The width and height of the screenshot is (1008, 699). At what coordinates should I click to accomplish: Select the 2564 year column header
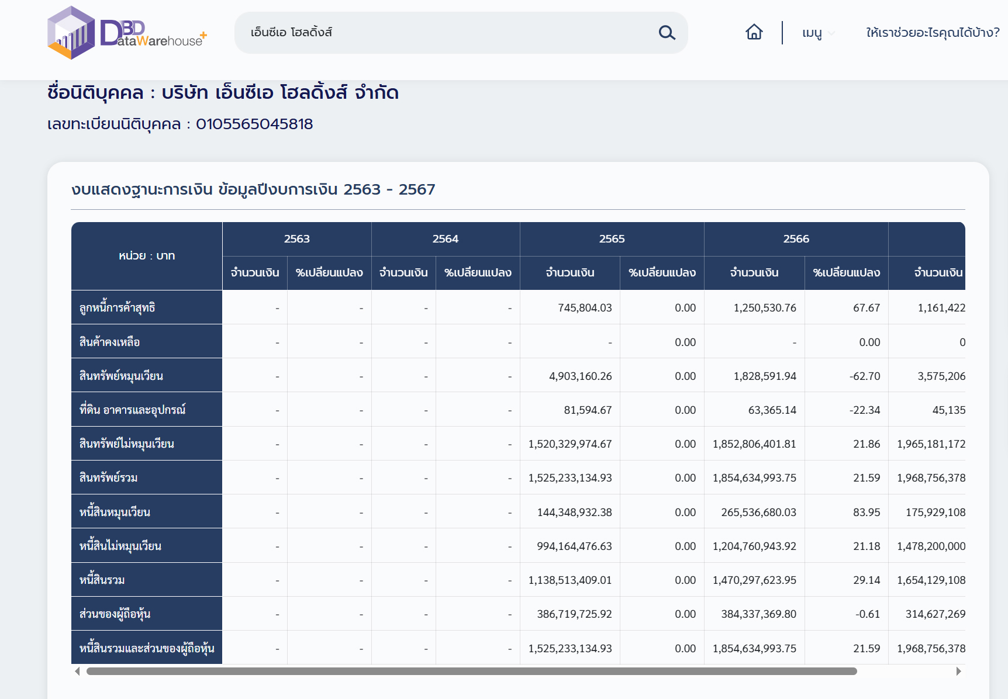(x=445, y=239)
